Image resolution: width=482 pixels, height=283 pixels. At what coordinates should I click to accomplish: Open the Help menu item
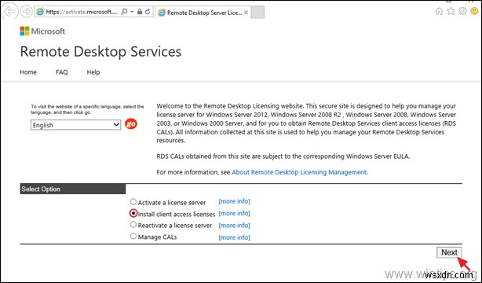(x=93, y=72)
